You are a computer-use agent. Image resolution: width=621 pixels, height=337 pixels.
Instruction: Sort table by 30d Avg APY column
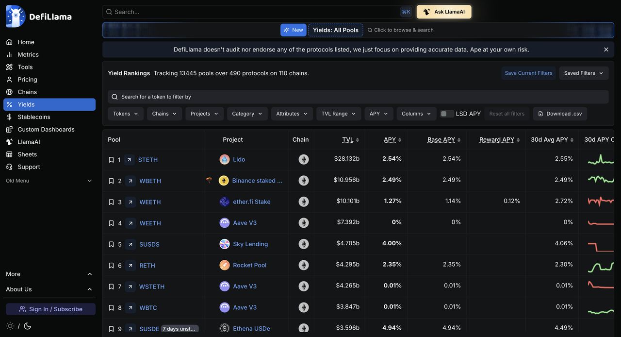point(552,139)
